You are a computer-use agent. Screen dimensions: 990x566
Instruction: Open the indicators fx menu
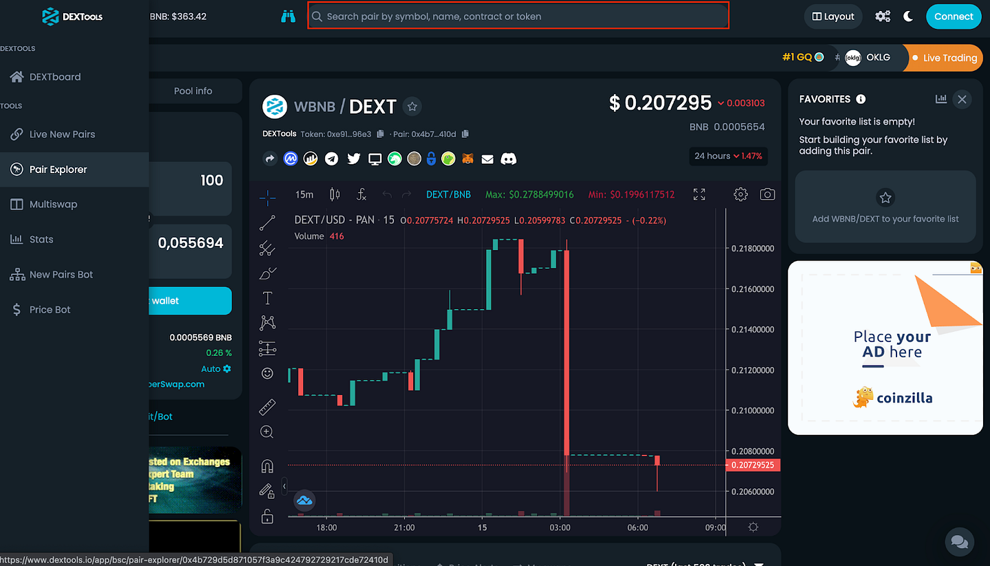pyautogui.click(x=362, y=194)
